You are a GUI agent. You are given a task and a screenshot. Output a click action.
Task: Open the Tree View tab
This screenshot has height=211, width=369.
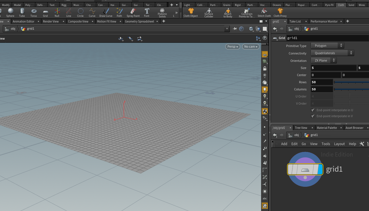(x=301, y=128)
